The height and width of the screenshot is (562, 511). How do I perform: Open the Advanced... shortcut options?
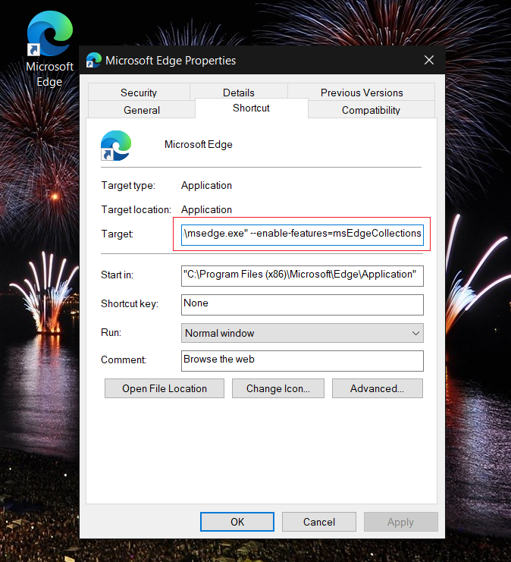click(x=376, y=388)
